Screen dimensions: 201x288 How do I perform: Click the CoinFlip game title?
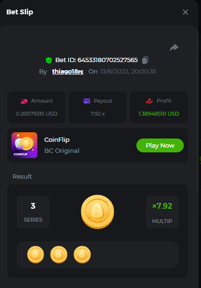[x=57, y=140]
